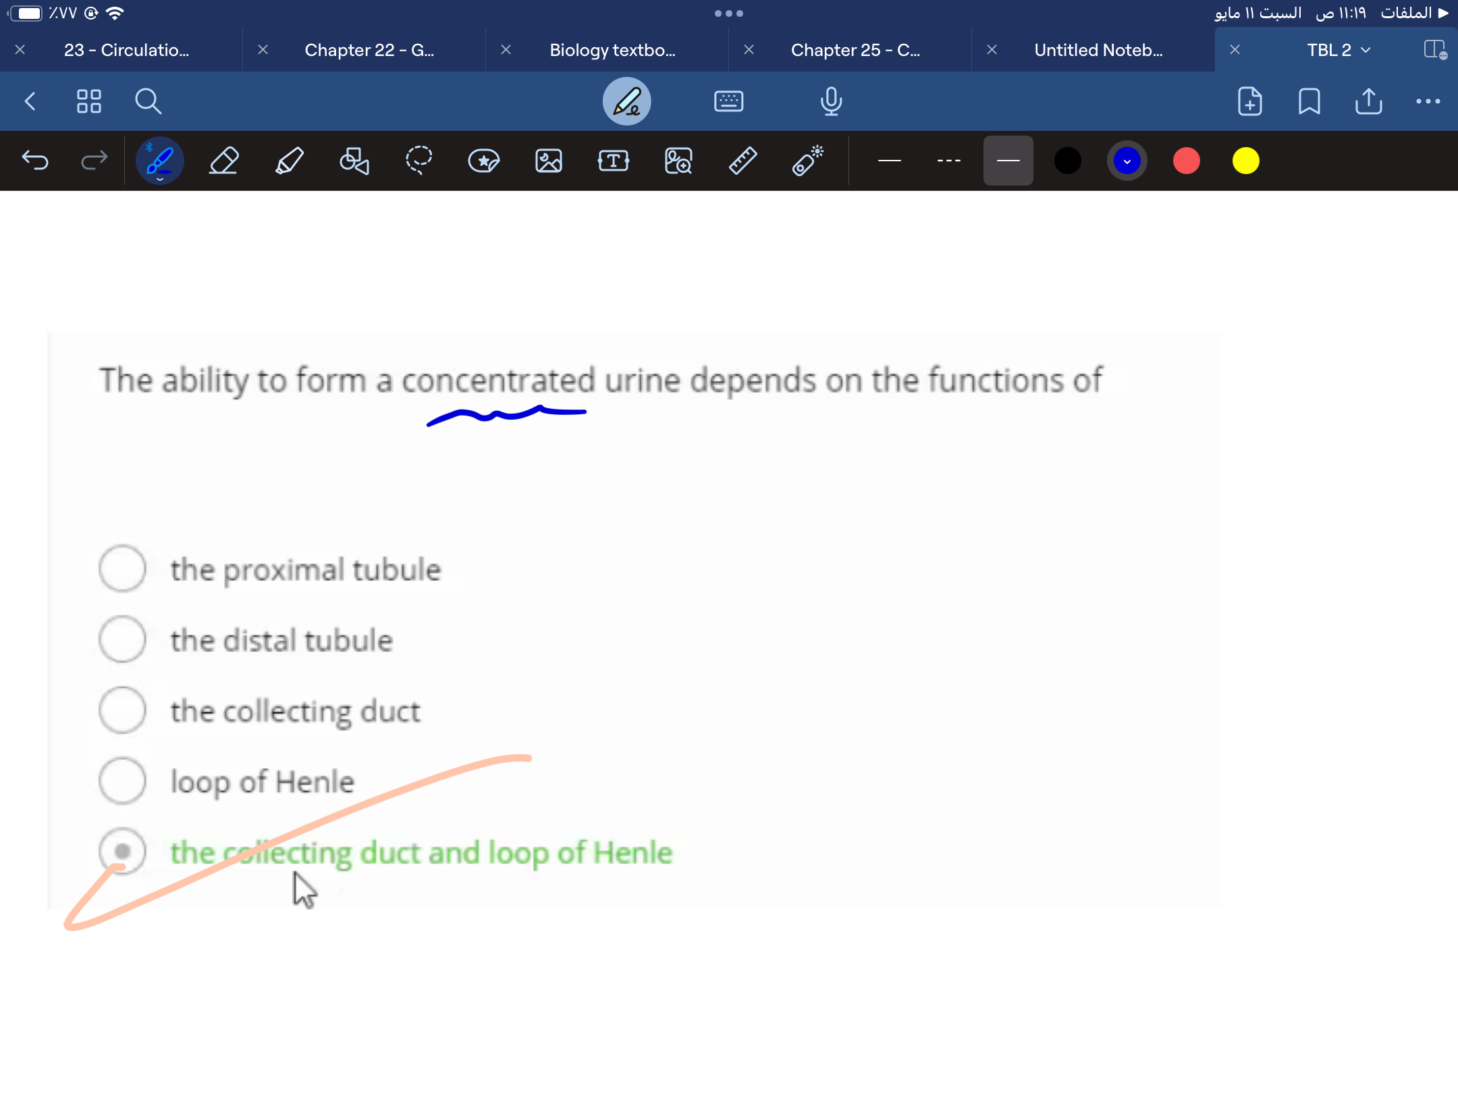Select the eraser tool
Viewport: 1458px width, 1093px height.
pos(223,161)
